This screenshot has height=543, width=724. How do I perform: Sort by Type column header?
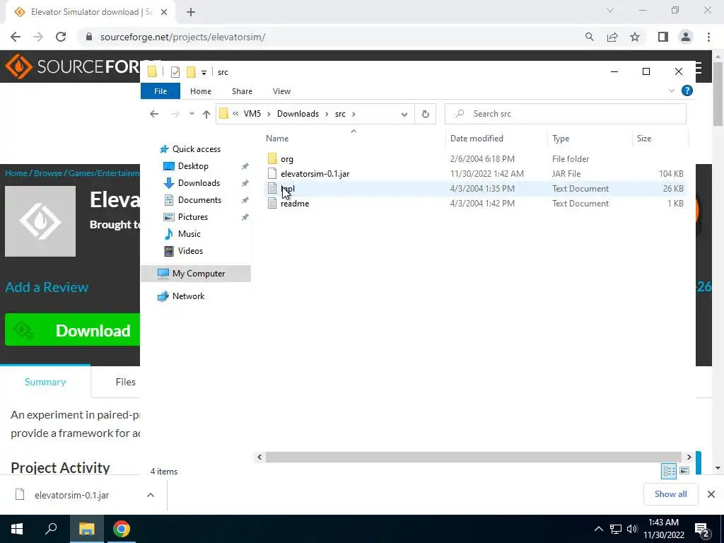(x=561, y=139)
